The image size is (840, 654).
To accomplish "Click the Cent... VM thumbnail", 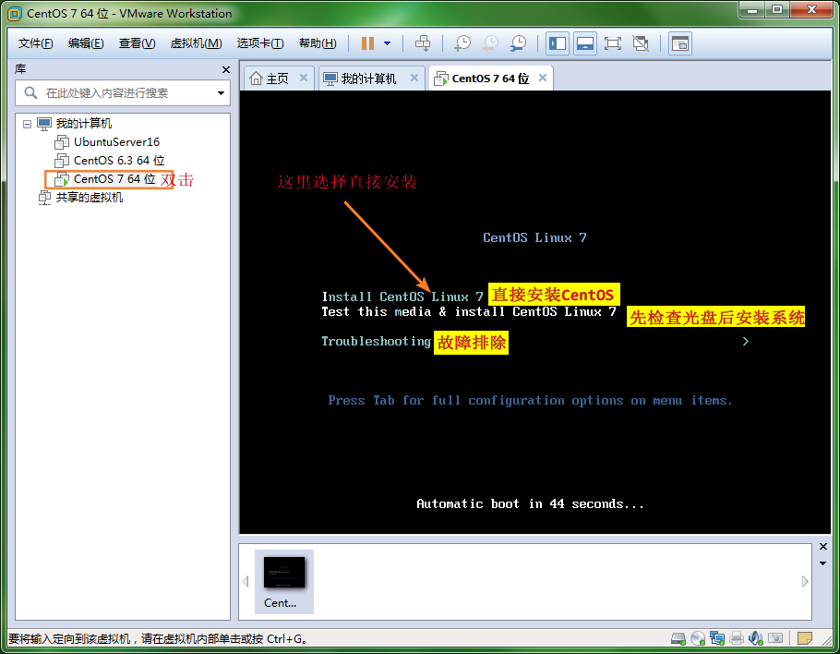I will (x=284, y=582).
